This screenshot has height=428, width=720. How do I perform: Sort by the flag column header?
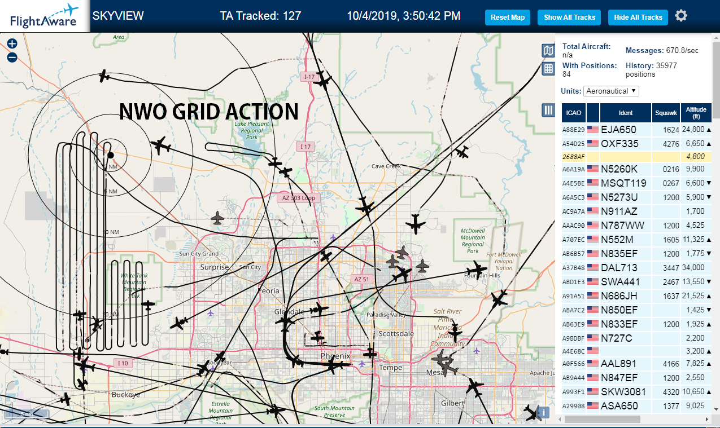(593, 113)
